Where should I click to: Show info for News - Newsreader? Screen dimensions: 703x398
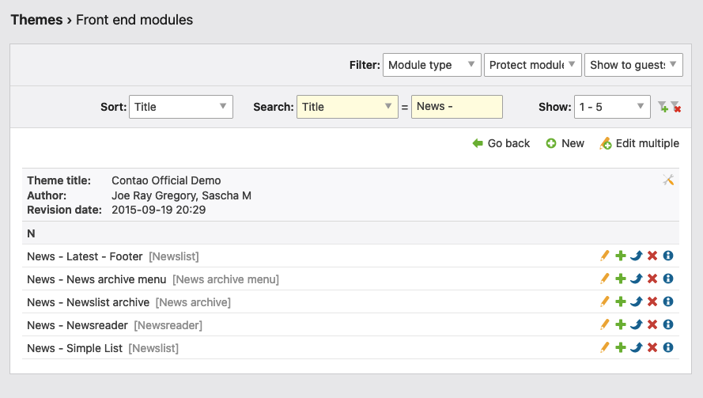[x=668, y=324]
